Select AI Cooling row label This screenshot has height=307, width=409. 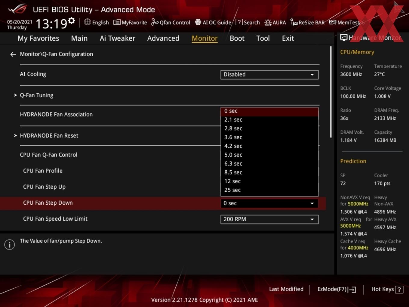(x=33, y=74)
